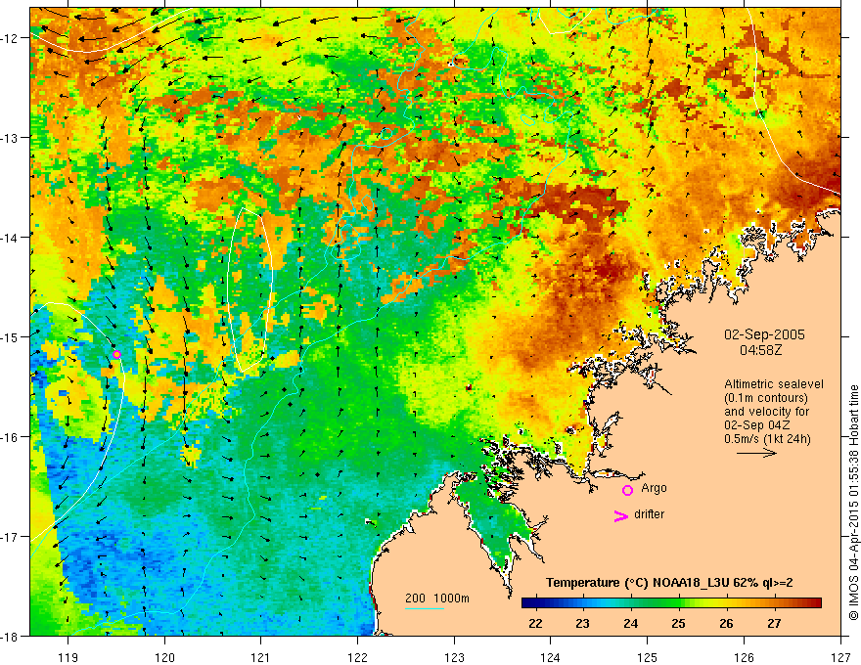Click the Argo legend circle symbol
The height and width of the screenshot is (665, 861).
[627, 490]
